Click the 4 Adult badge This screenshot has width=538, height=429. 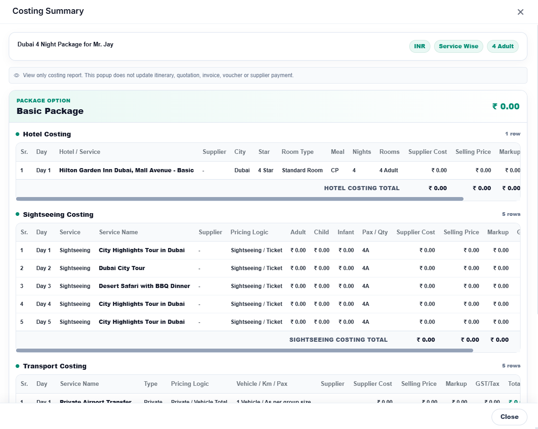[x=503, y=46]
